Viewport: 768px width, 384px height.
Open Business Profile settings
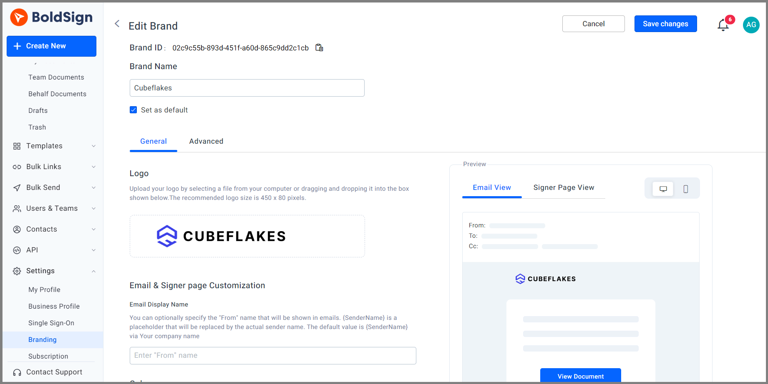coord(54,306)
